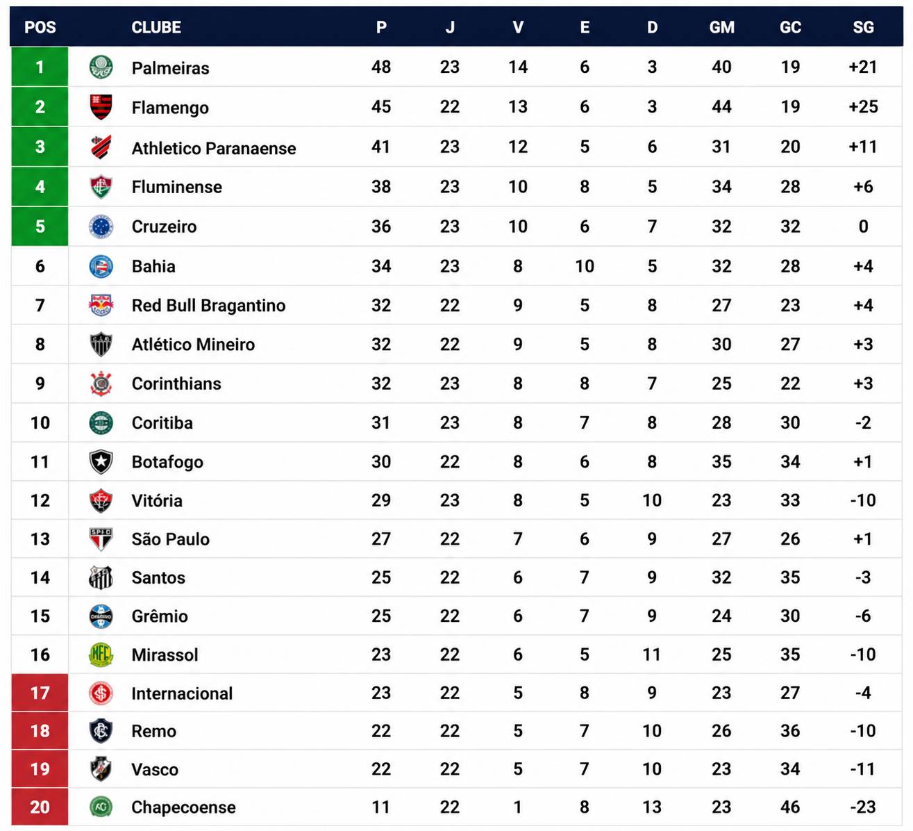This screenshot has width=913, height=831.
Task: Click the Mirassol MFC logo
Action: pyautogui.click(x=101, y=655)
